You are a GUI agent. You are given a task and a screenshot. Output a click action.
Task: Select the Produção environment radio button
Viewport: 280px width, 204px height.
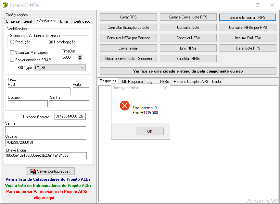12,42
